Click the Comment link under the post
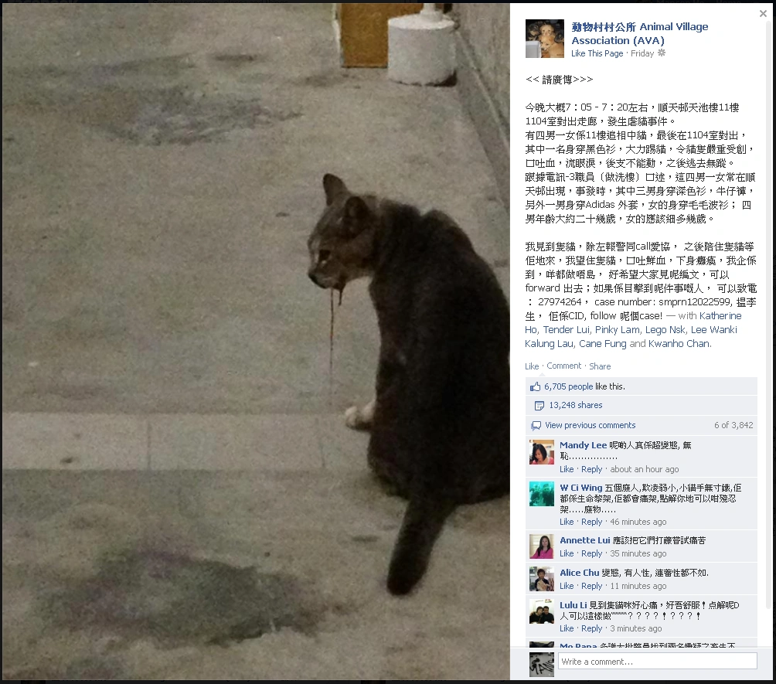This screenshot has height=684, width=776. 563,366
